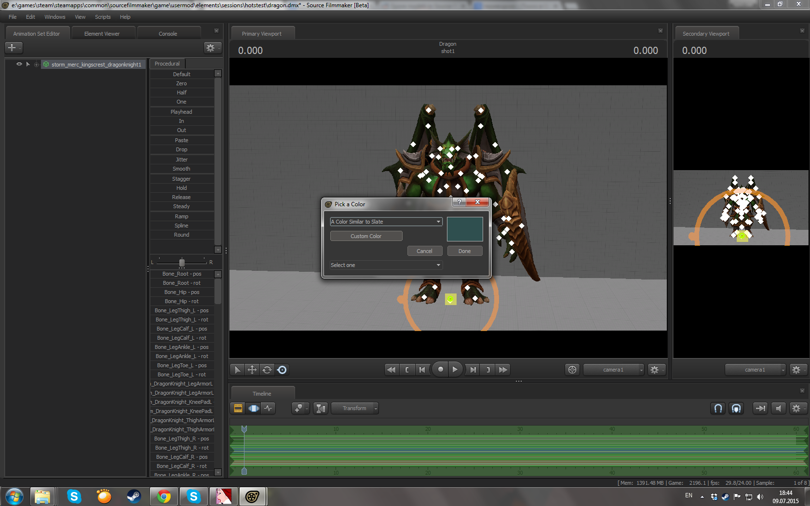Click the record button in transport

click(440, 370)
